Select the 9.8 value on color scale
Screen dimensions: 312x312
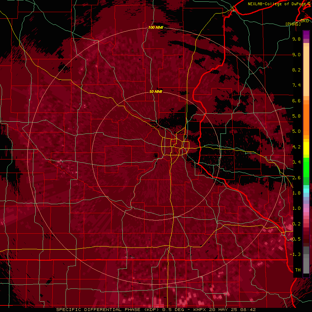point(296,39)
